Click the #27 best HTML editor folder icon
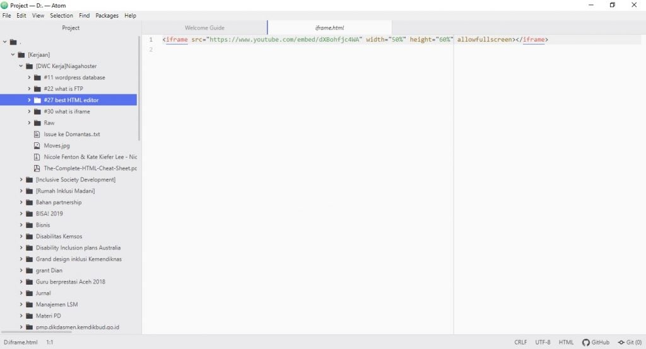Screen dimensions: 646x349 37,100
